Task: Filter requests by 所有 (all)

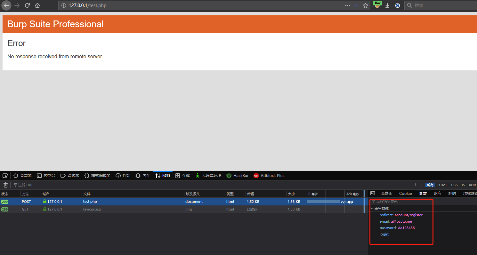Action: [x=430, y=185]
